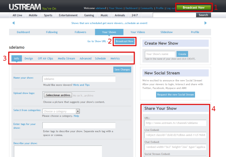
Task: Open Community link in header
Action: (147, 8)
